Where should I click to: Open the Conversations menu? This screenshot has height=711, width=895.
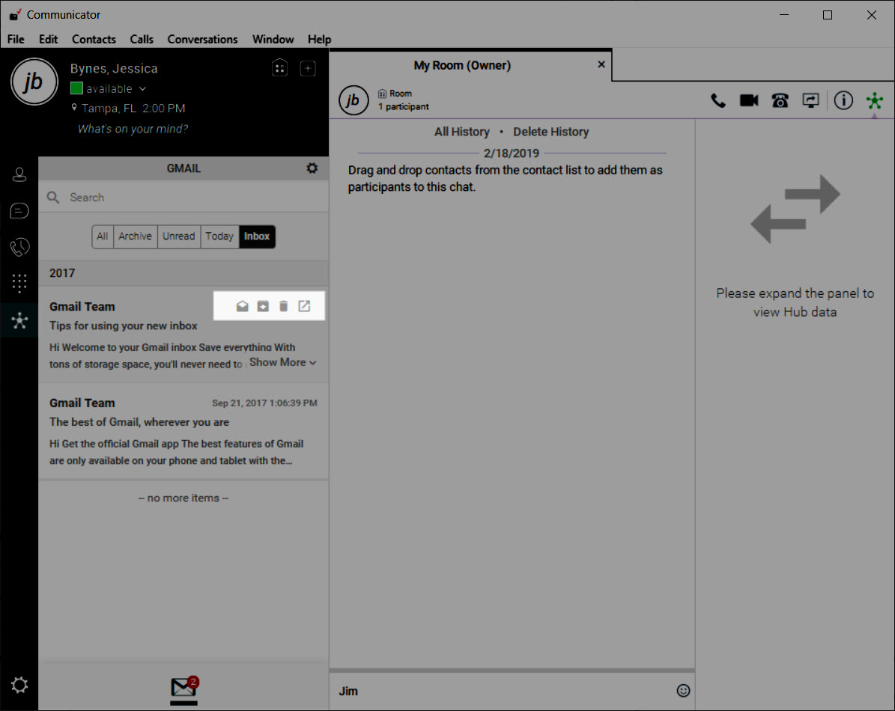(x=202, y=40)
